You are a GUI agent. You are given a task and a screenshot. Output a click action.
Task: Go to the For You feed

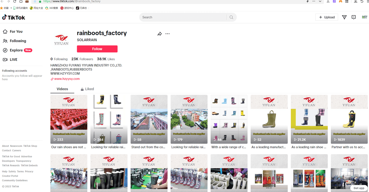point(13,31)
